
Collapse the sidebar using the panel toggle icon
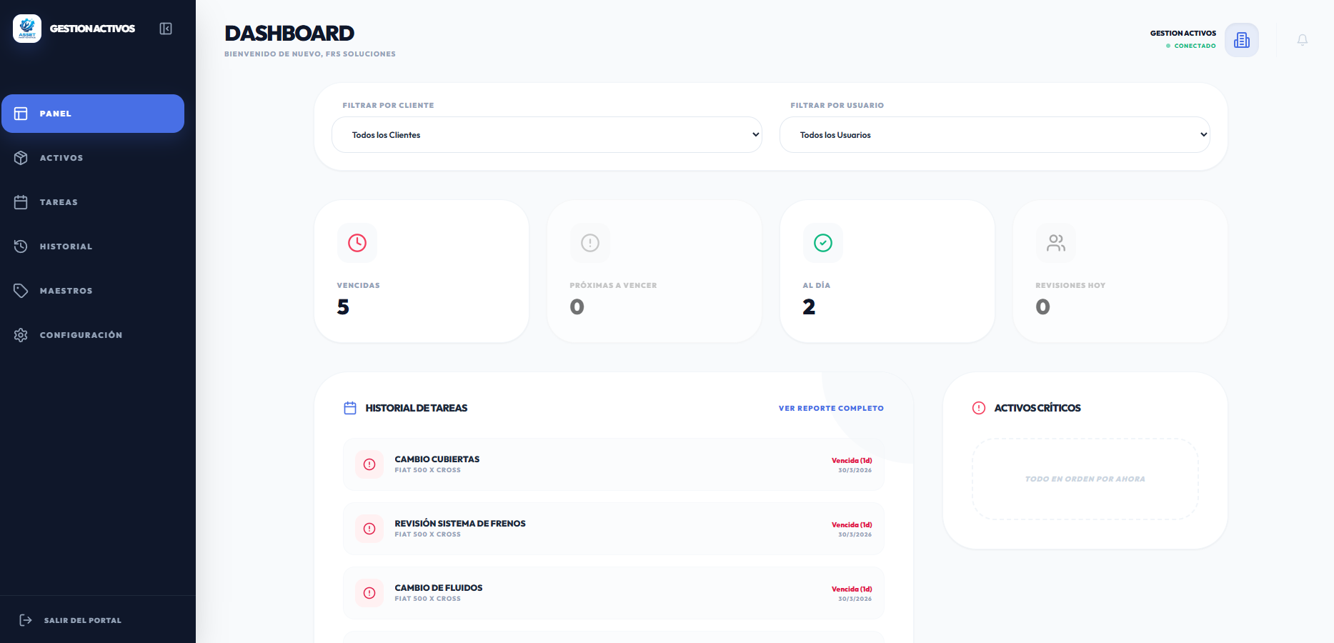click(165, 29)
